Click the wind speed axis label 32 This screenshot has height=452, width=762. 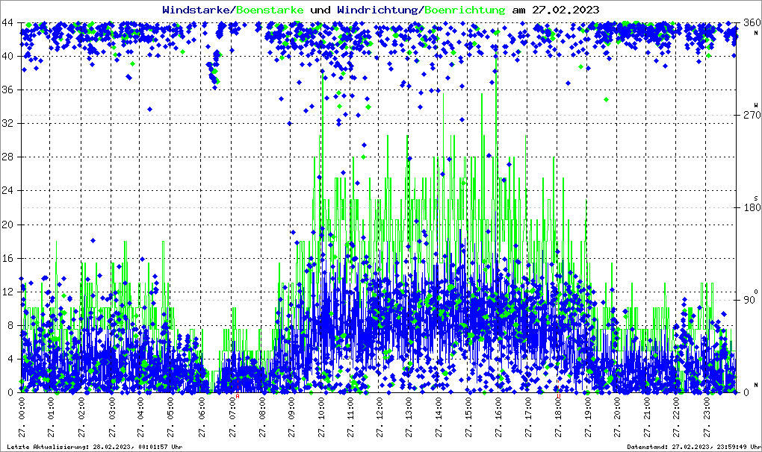tap(7, 123)
